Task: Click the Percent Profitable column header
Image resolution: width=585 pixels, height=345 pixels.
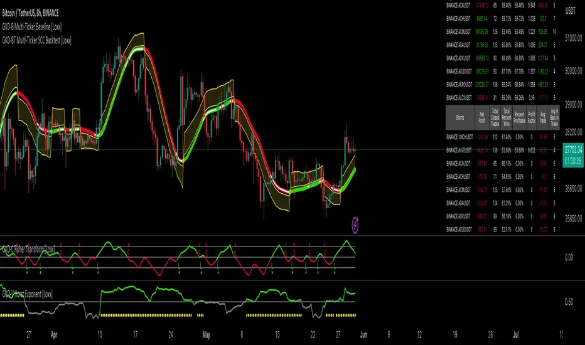Action: tap(519, 117)
